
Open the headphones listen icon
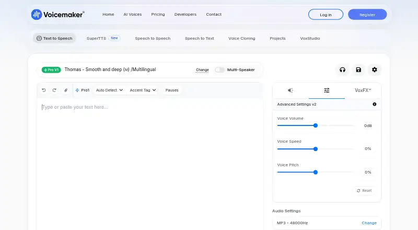point(342,70)
